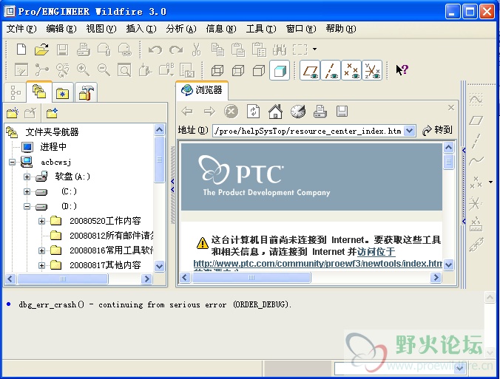Select Hidden Line display style icon
500x379 pixels.
238,70
